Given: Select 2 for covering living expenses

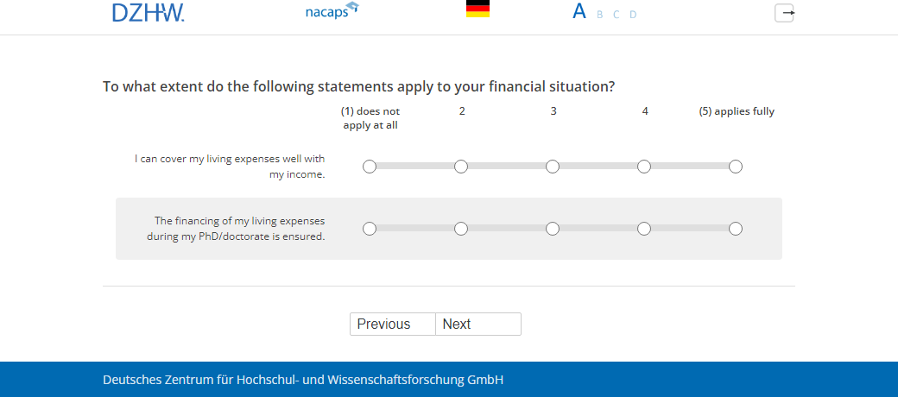Looking at the screenshot, I should click(461, 167).
